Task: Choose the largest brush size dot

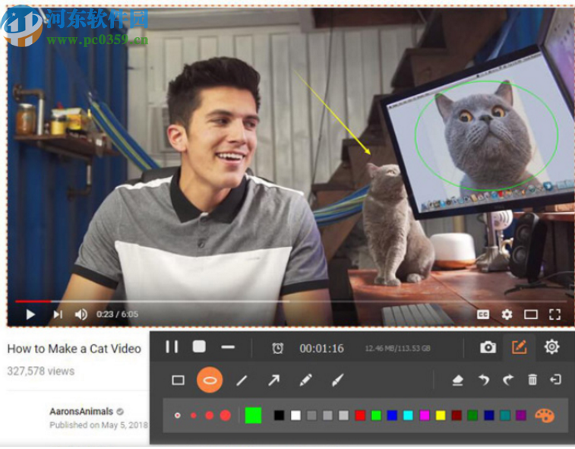Action: coord(225,416)
